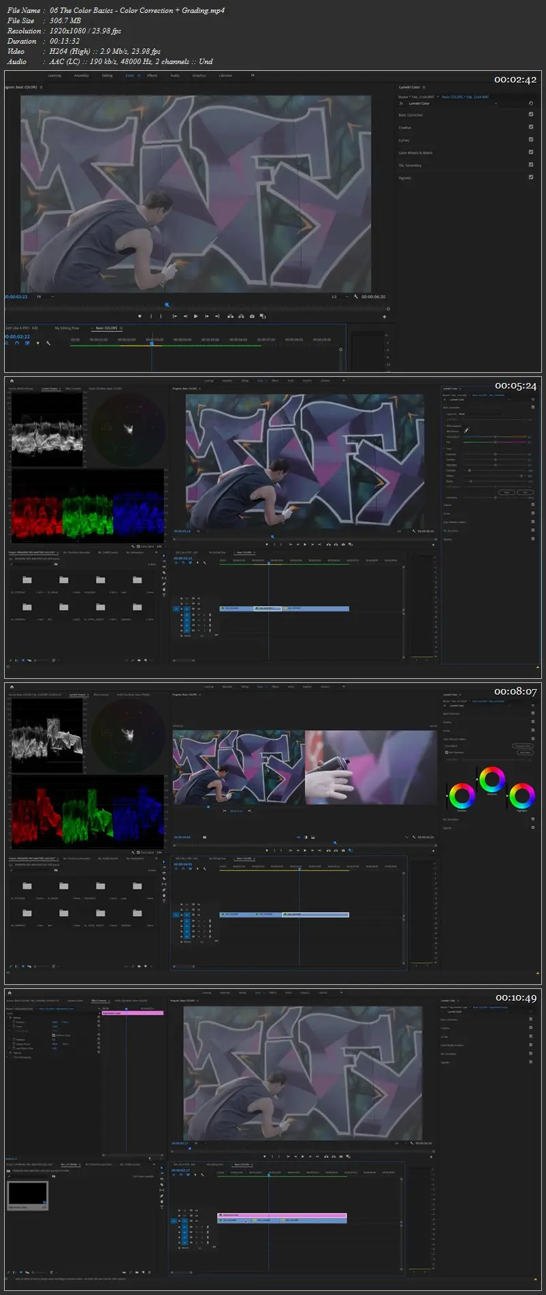Disable Vignette checkbox in the 00:02:42 frame
Image resolution: width=546 pixels, height=1295 pixels.
tap(531, 177)
